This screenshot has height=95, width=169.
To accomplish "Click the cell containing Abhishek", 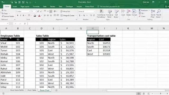I will [x=6, y=72].
